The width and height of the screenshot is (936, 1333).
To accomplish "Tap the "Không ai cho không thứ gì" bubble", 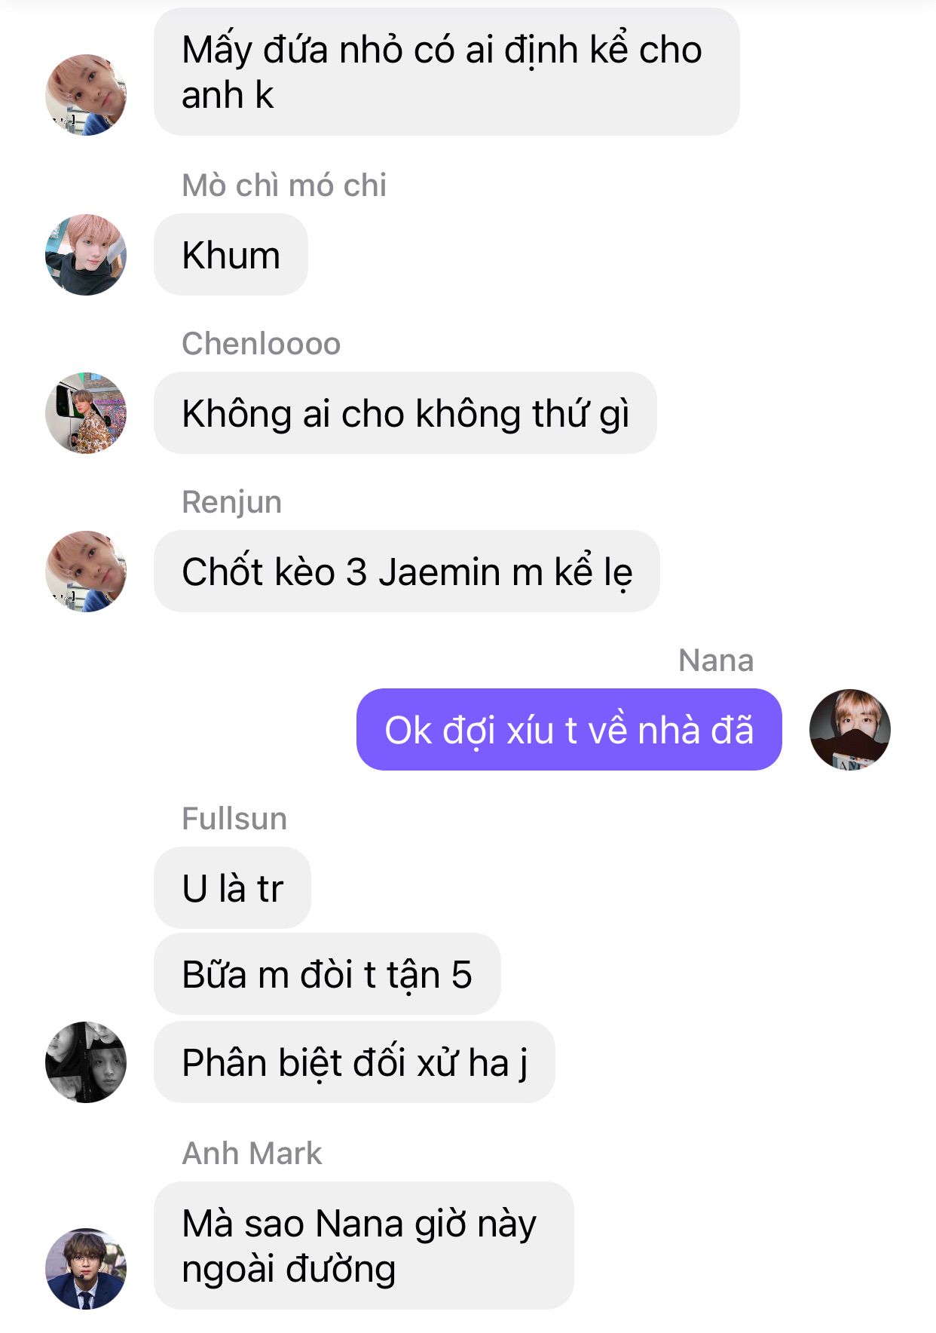I will [405, 413].
